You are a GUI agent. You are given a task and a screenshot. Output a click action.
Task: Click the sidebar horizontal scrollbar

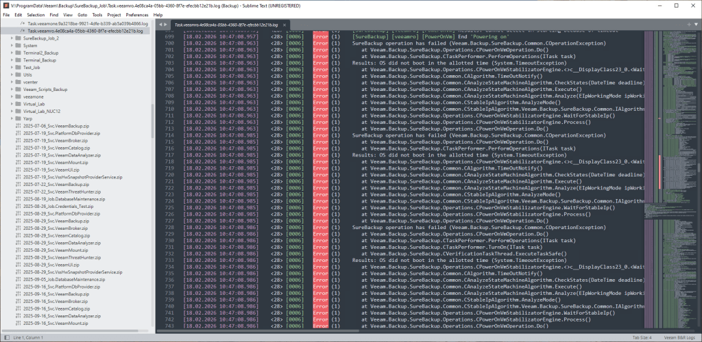click(x=75, y=330)
